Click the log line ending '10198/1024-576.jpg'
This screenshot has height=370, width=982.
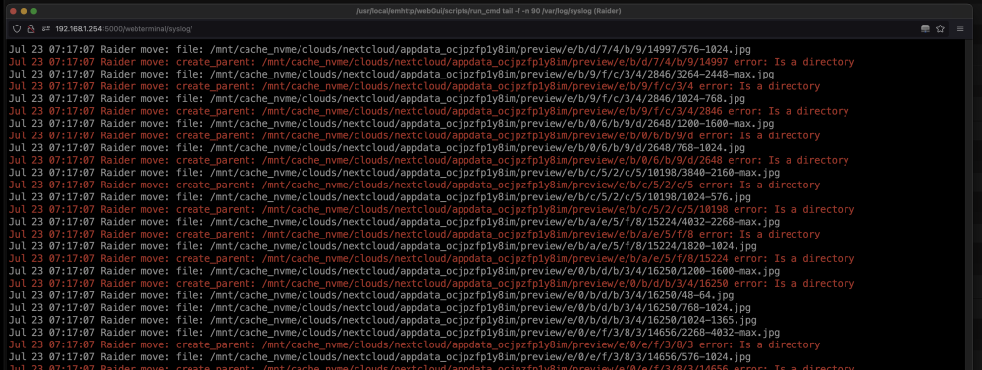click(x=380, y=197)
